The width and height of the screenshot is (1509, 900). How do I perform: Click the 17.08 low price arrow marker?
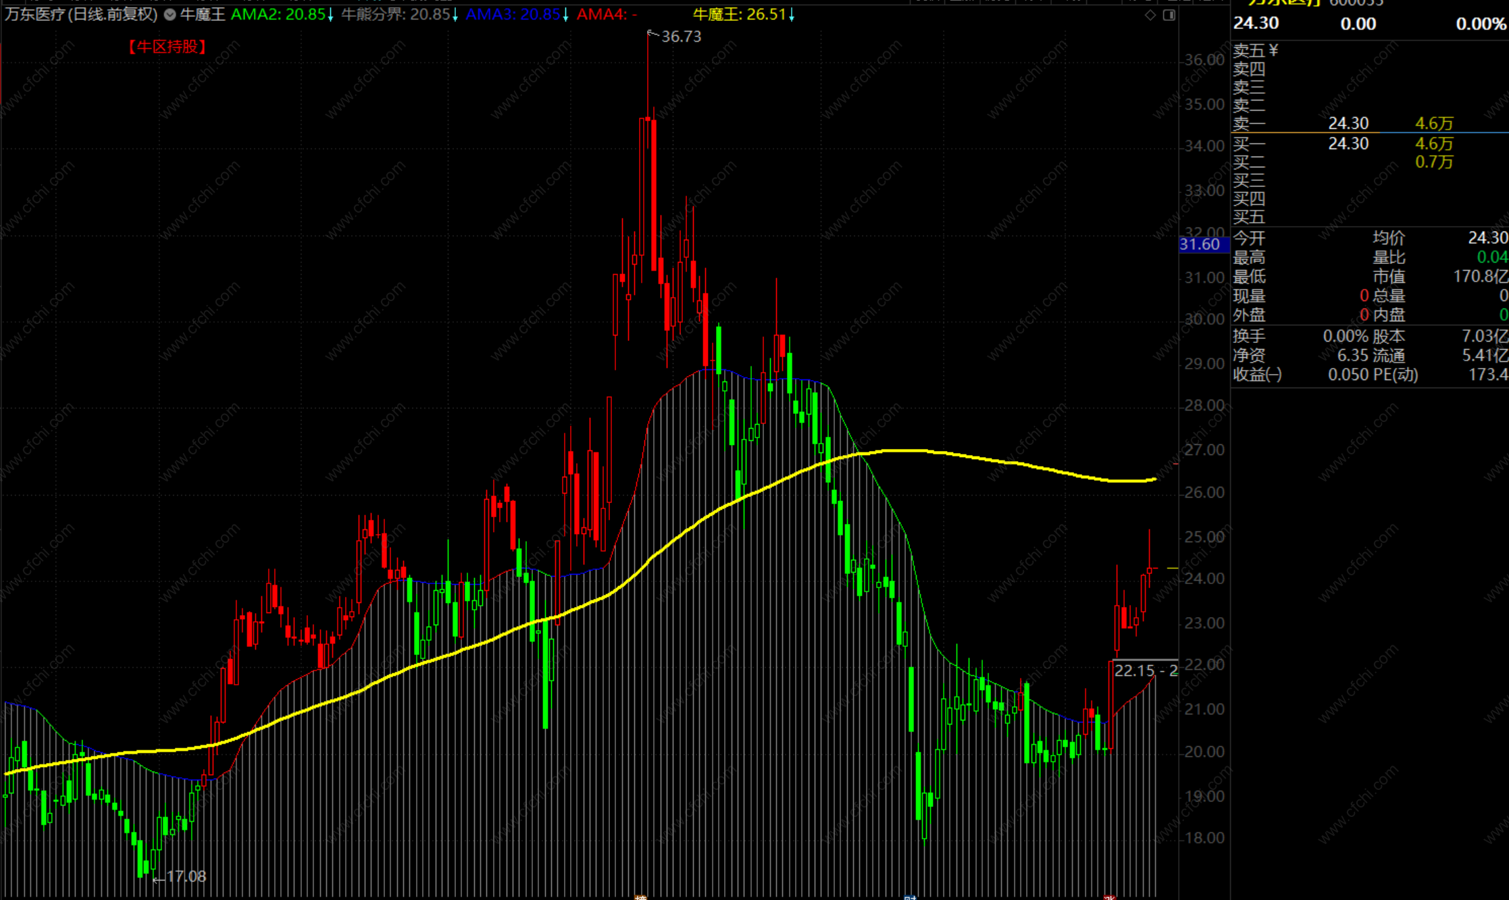click(x=180, y=876)
